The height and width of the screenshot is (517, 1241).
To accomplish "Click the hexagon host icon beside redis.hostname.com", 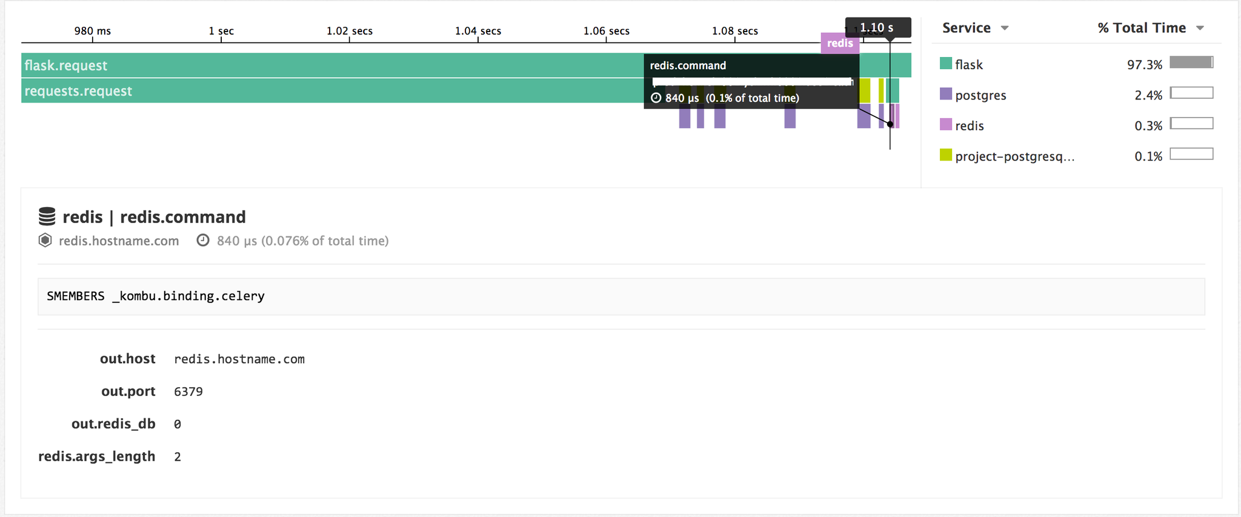I will 45,241.
